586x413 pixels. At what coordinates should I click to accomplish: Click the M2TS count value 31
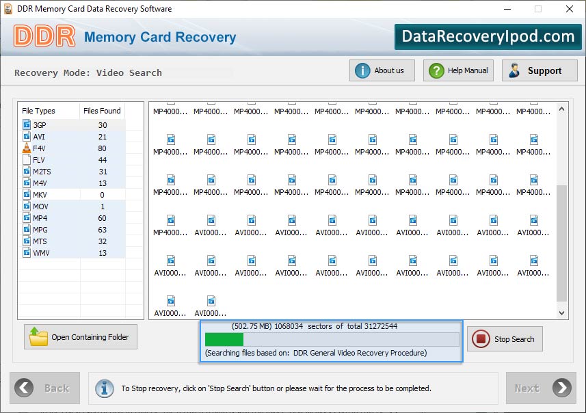click(103, 172)
